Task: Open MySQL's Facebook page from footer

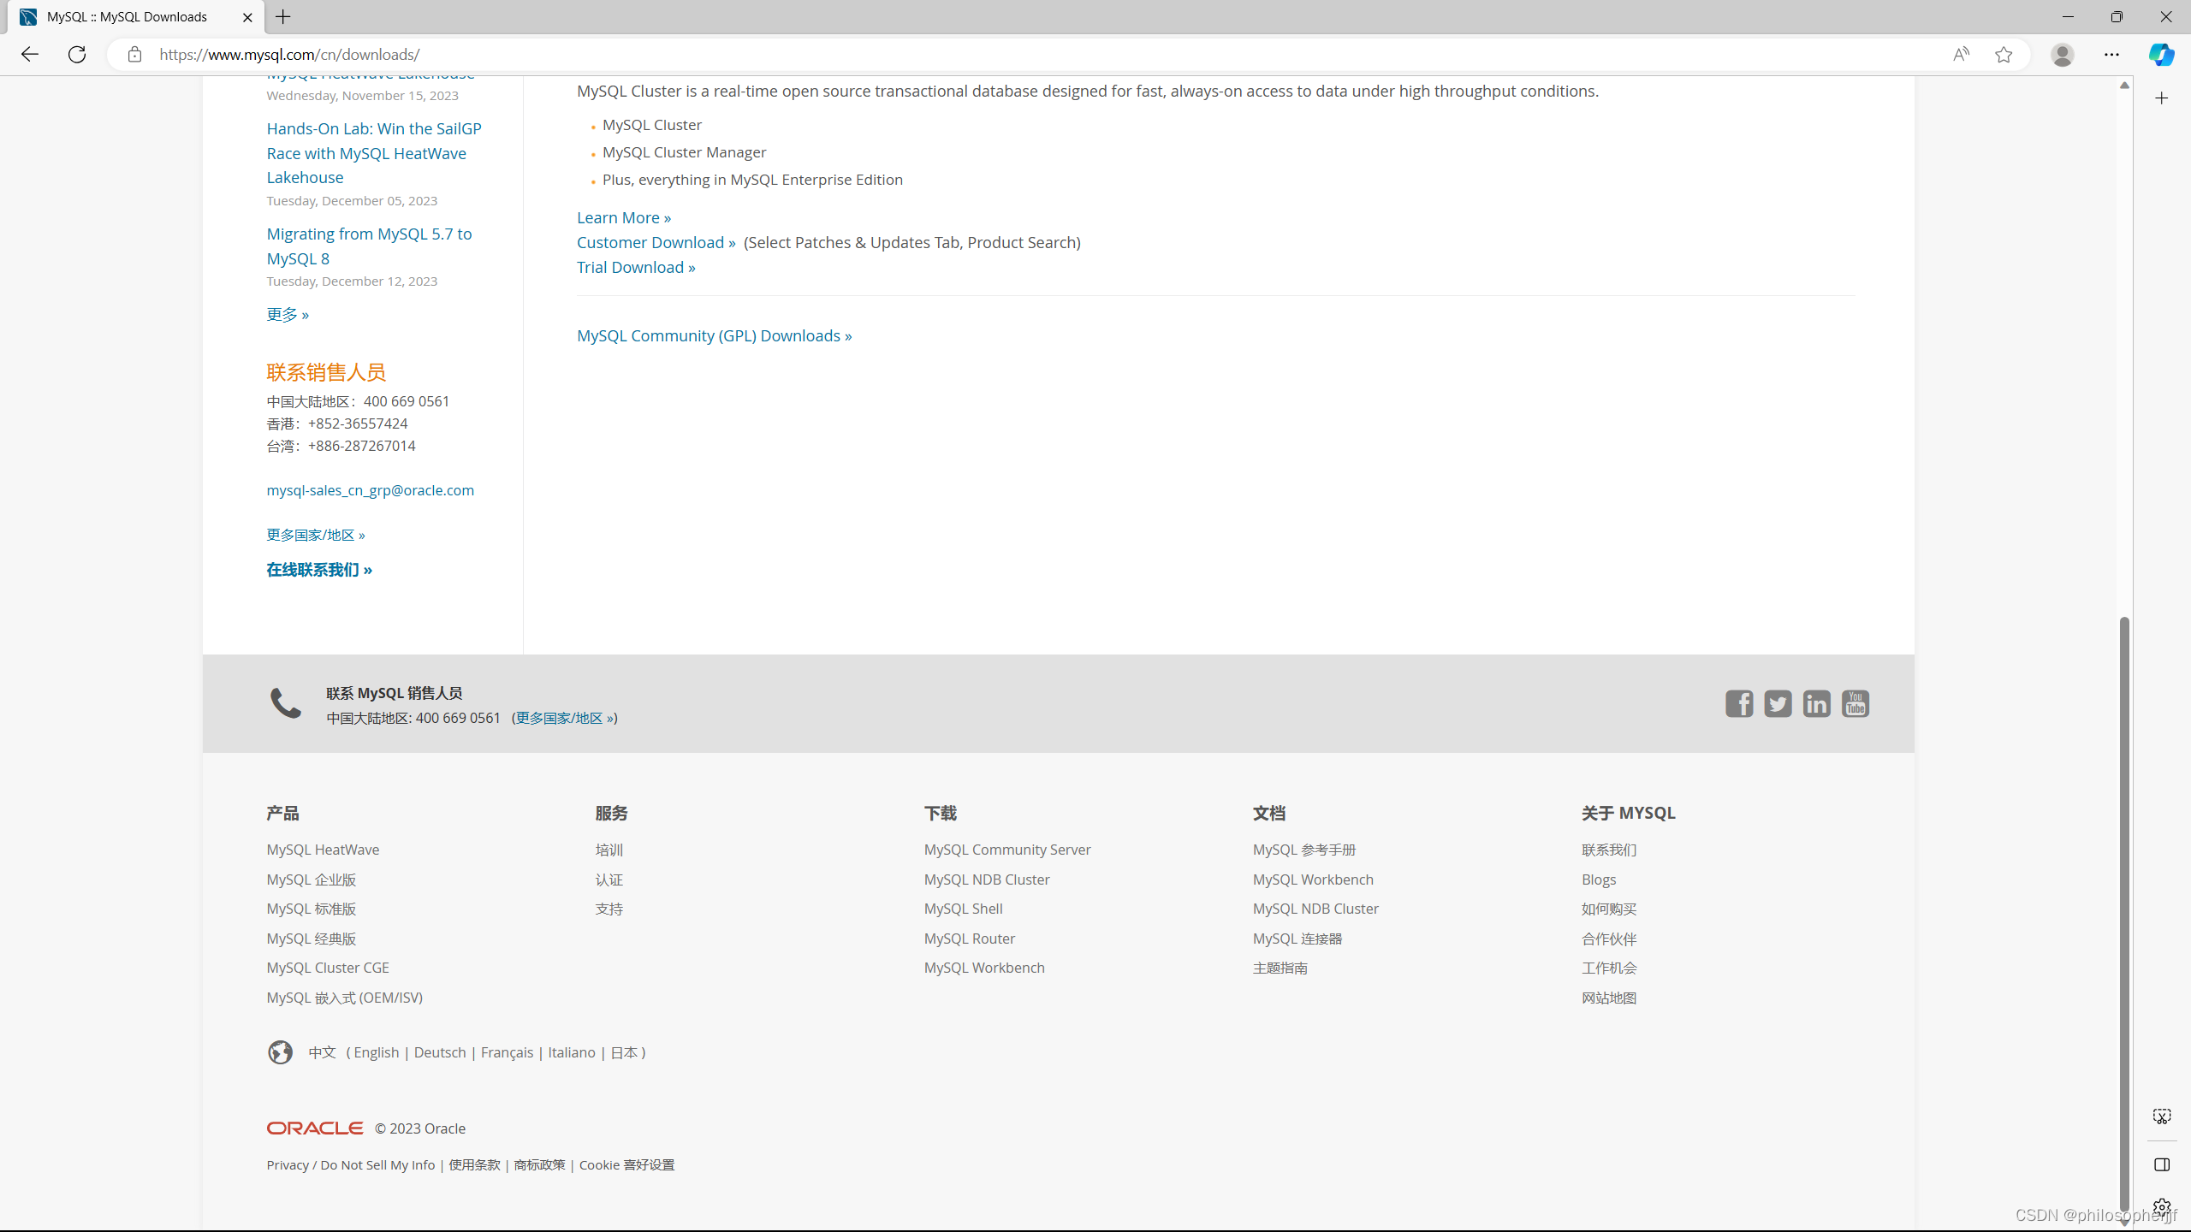Action: coord(1738,703)
